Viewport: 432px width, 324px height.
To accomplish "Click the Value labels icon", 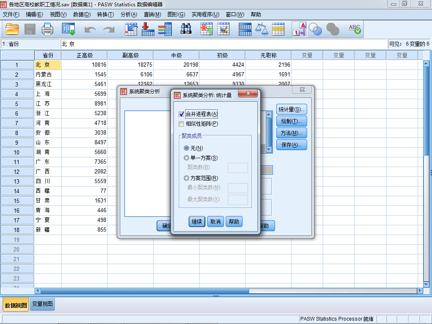I will tap(300, 29).
